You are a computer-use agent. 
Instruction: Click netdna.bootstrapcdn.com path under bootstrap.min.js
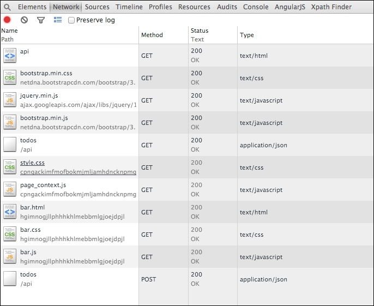pyautogui.click(x=77, y=127)
